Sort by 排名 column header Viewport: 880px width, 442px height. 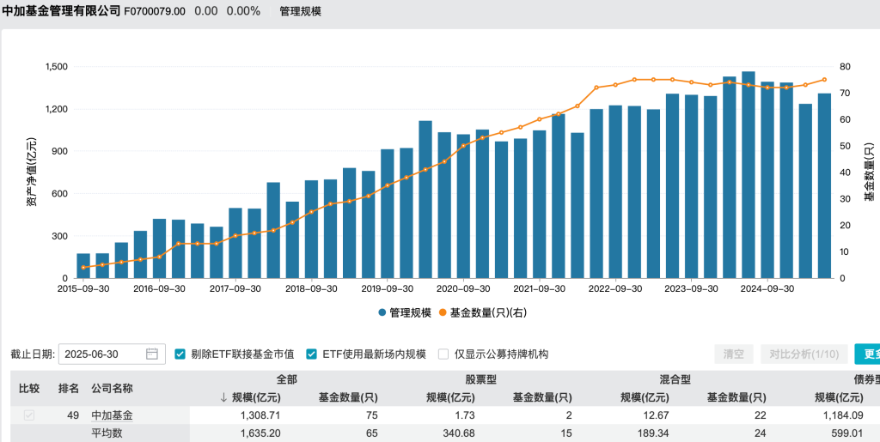(x=69, y=388)
